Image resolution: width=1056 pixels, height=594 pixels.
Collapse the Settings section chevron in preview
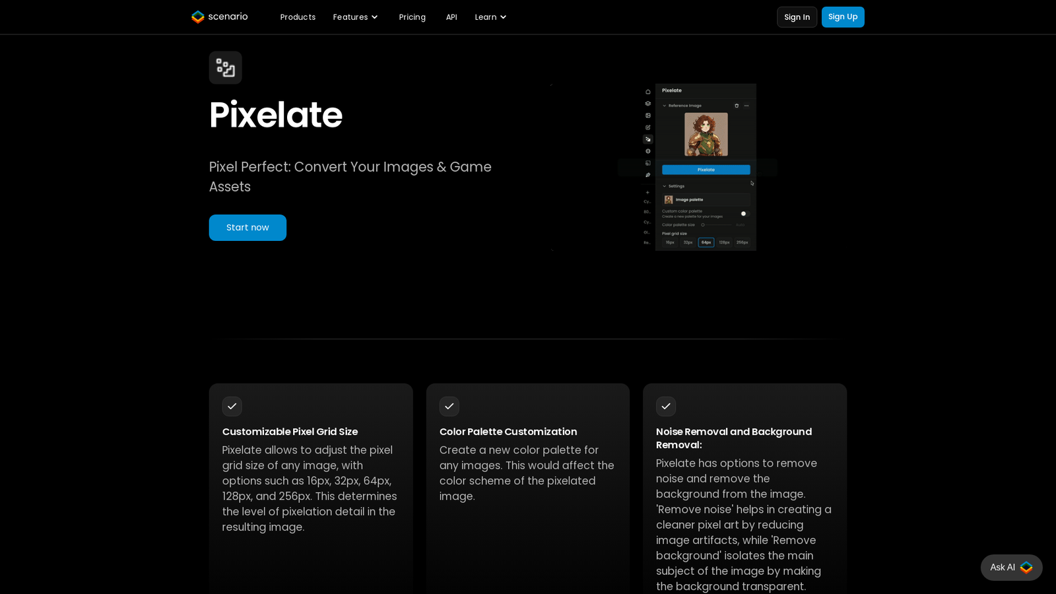click(x=665, y=186)
